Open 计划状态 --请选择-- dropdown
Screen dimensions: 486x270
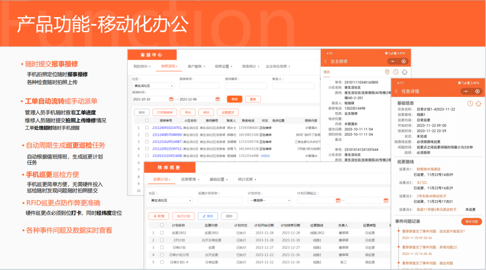(270, 201)
